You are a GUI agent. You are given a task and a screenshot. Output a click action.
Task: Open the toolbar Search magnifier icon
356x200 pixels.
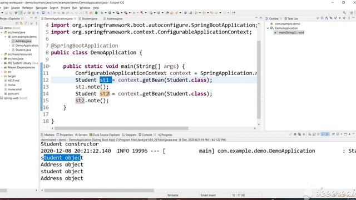pyautogui.click(x=344, y=13)
